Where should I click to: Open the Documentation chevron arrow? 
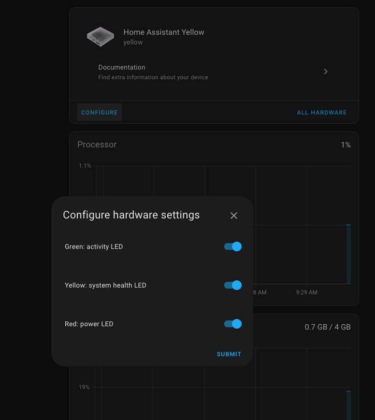point(326,72)
